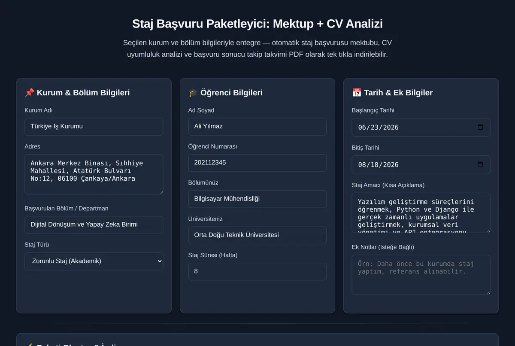Image resolution: width=515 pixels, height=346 pixels.
Task: Click the Tarih & Ek Bilgiler heading
Action: pos(392,93)
